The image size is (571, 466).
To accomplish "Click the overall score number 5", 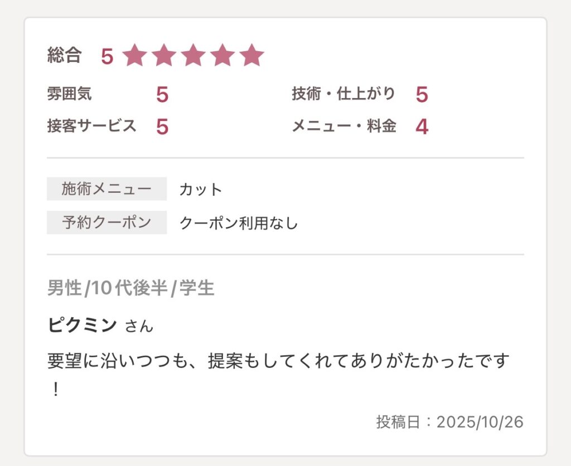I will click(x=107, y=56).
